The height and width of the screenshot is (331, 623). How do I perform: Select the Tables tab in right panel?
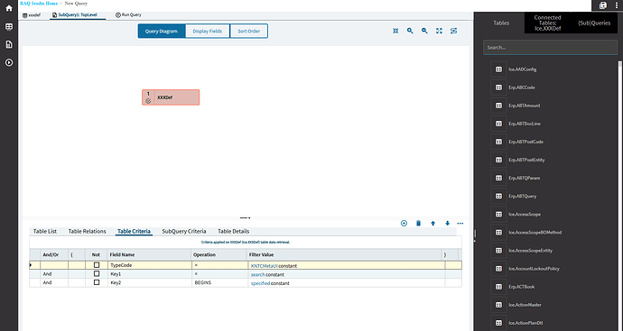pos(501,23)
